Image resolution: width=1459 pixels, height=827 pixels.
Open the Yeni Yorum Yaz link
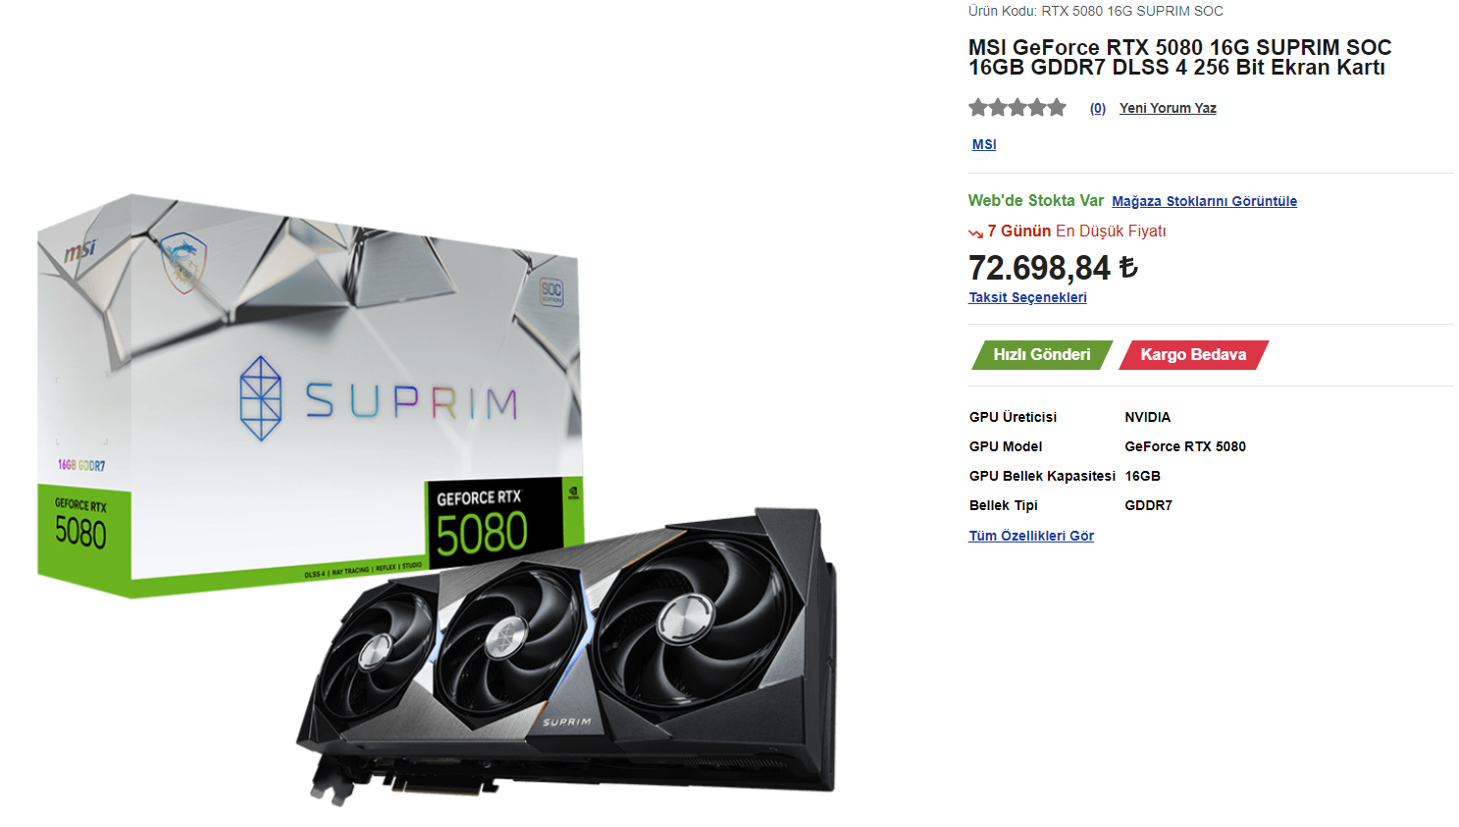pos(1168,108)
